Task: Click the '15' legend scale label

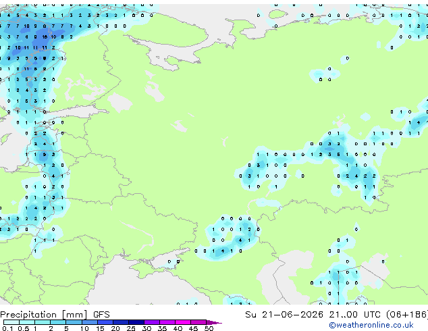Action: 100,328
